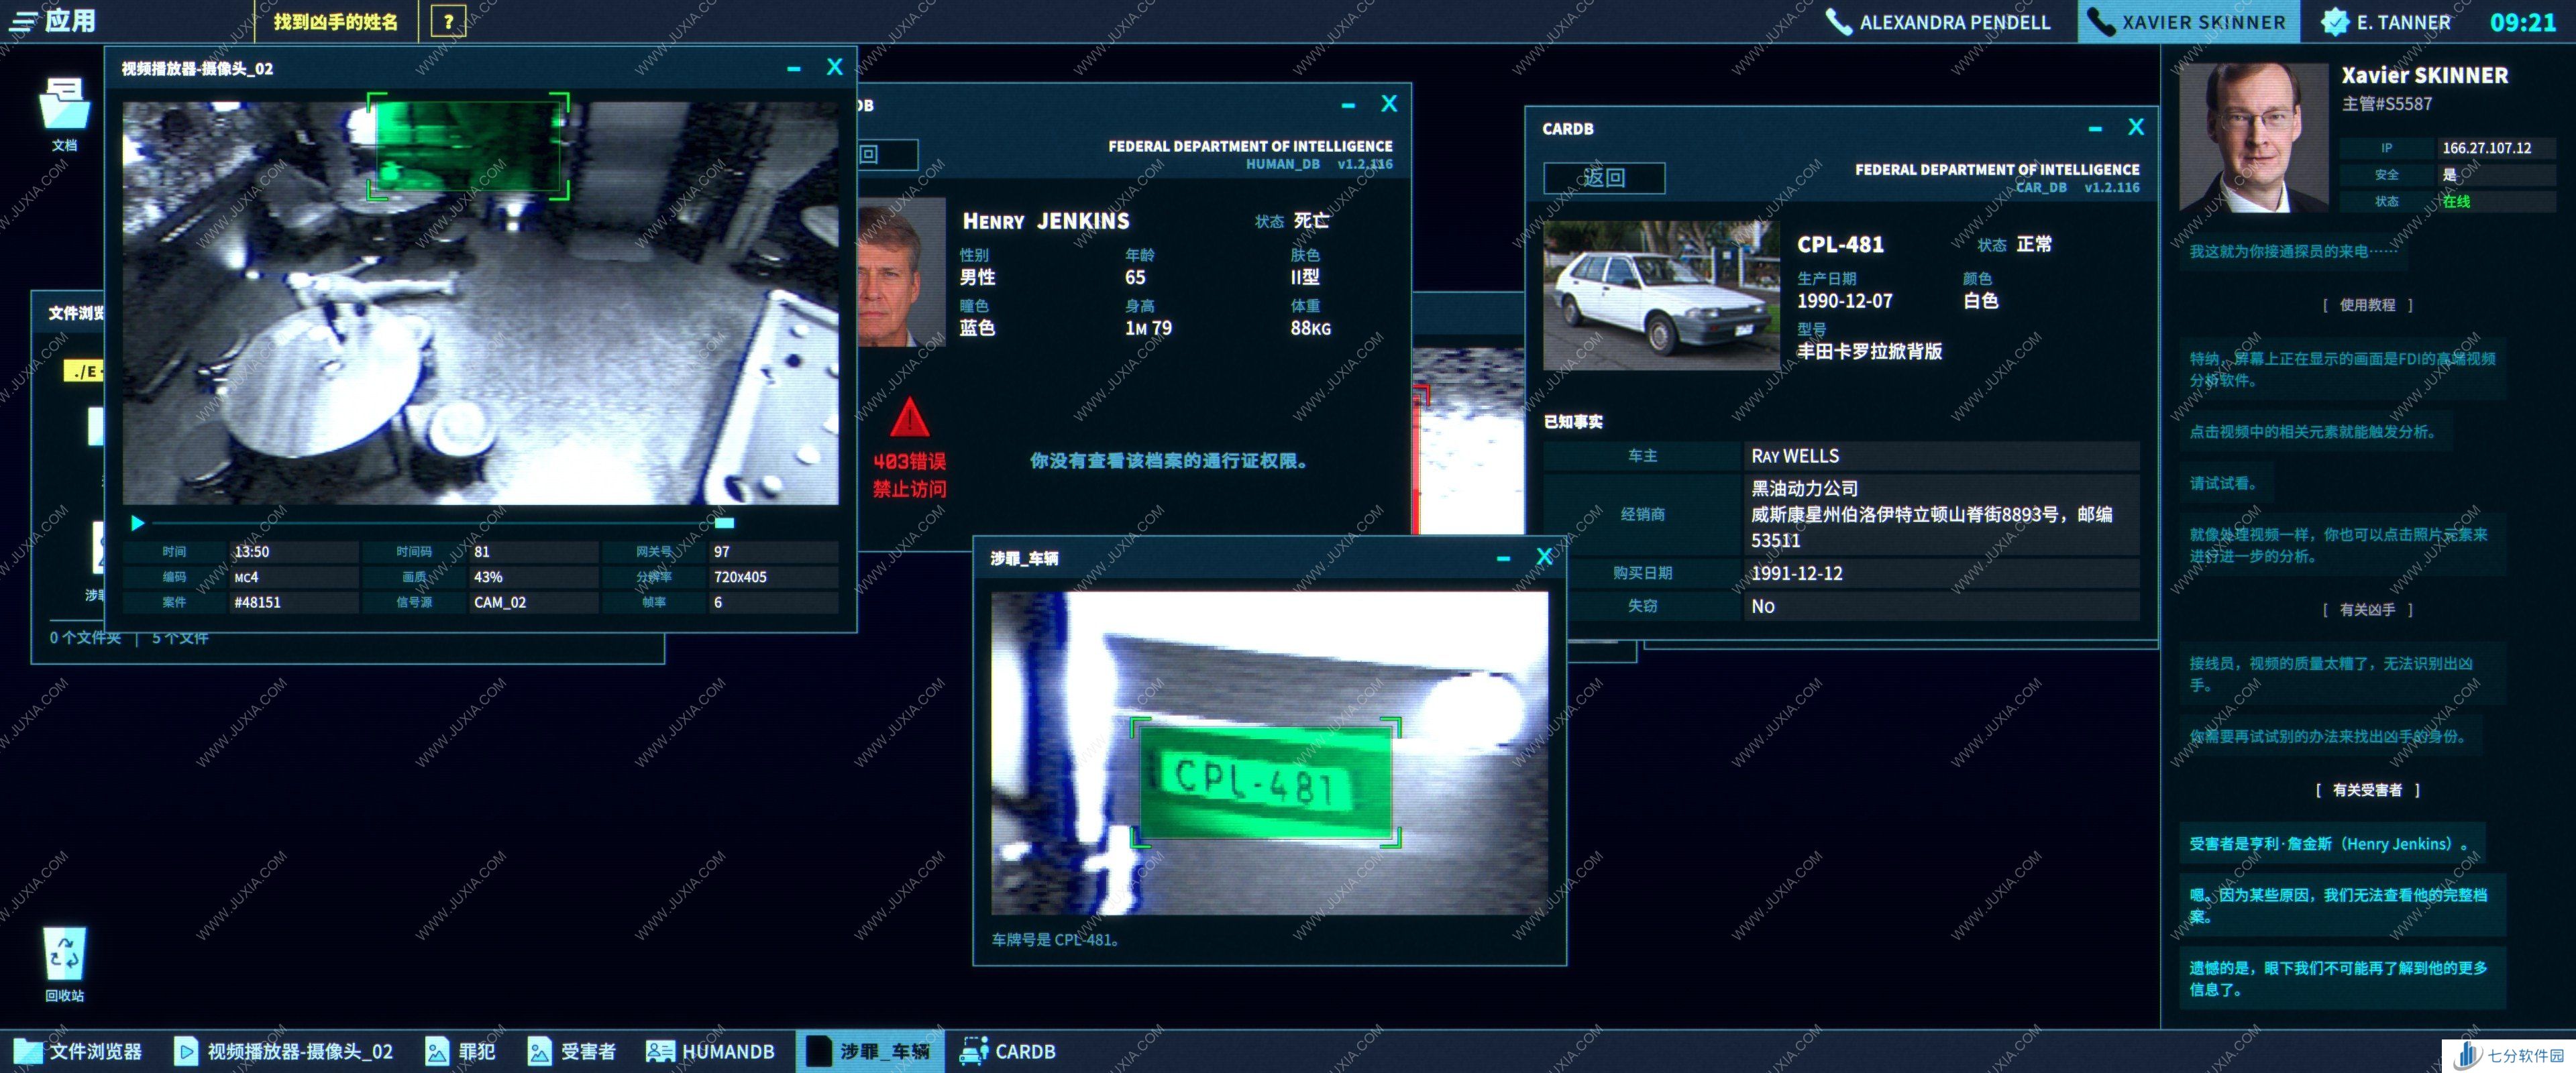Click the question mark help button
The image size is (2576, 1073).
448,21
